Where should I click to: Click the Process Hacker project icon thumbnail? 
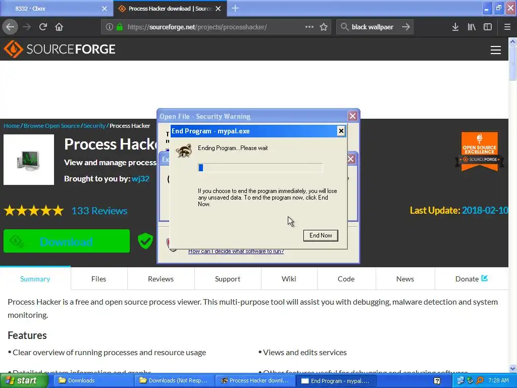click(29, 160)
